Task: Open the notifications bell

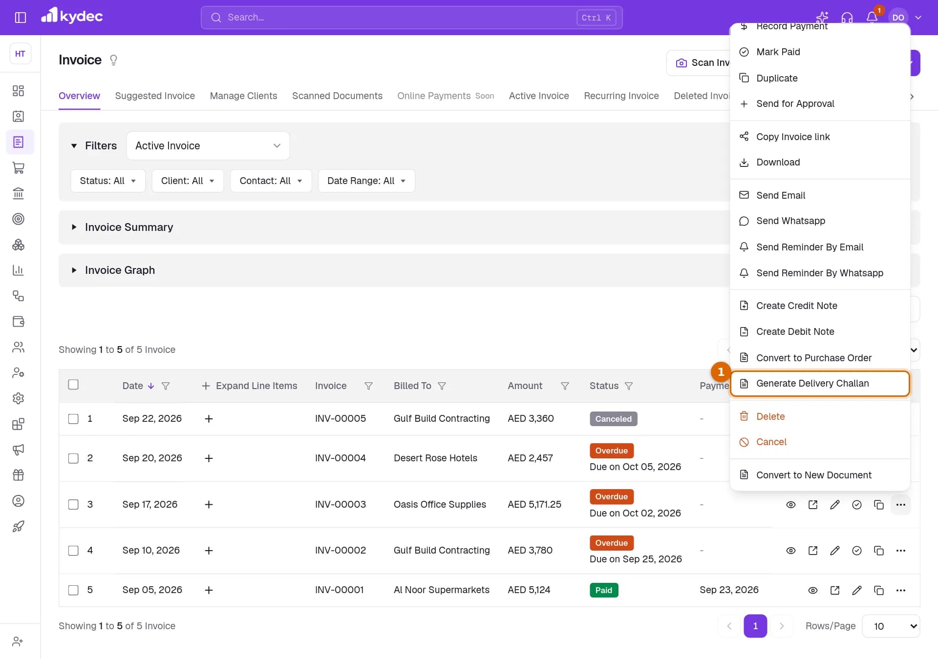Action: [872, 18]
